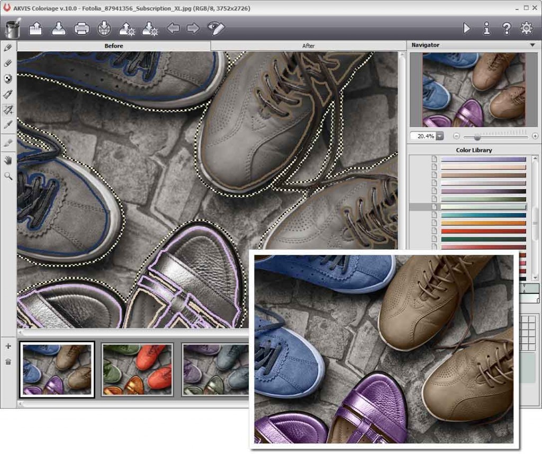Click the undo left arrow
The image size is (542, 454).
(x=173, y=29)
